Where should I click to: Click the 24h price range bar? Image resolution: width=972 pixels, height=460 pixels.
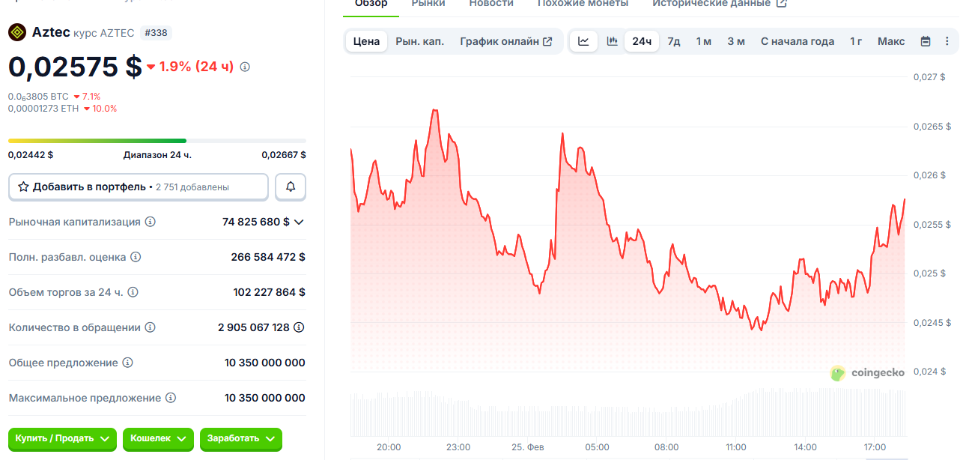(157, 140)
